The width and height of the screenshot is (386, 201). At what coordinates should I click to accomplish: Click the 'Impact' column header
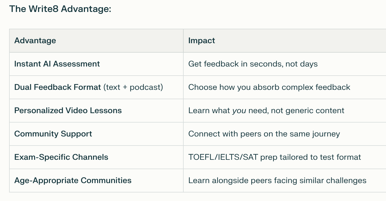pos(202,41)
